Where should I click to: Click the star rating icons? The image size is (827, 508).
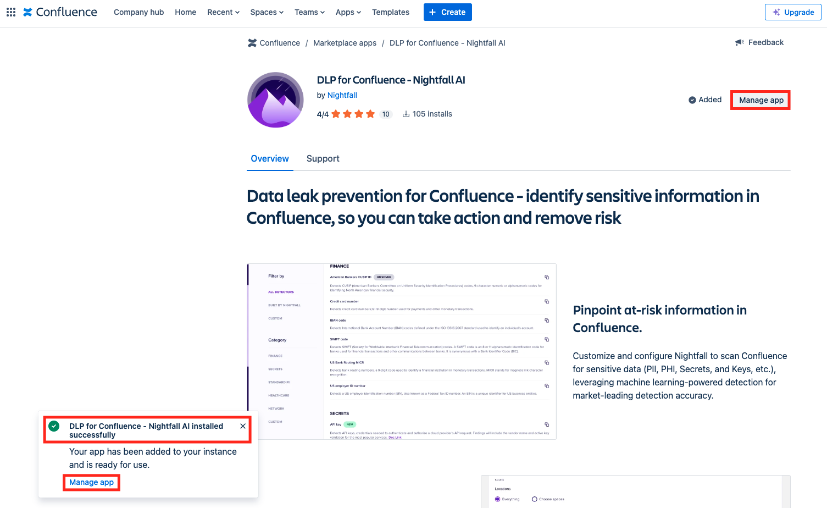pyautogui.click(x=353, y=114)
